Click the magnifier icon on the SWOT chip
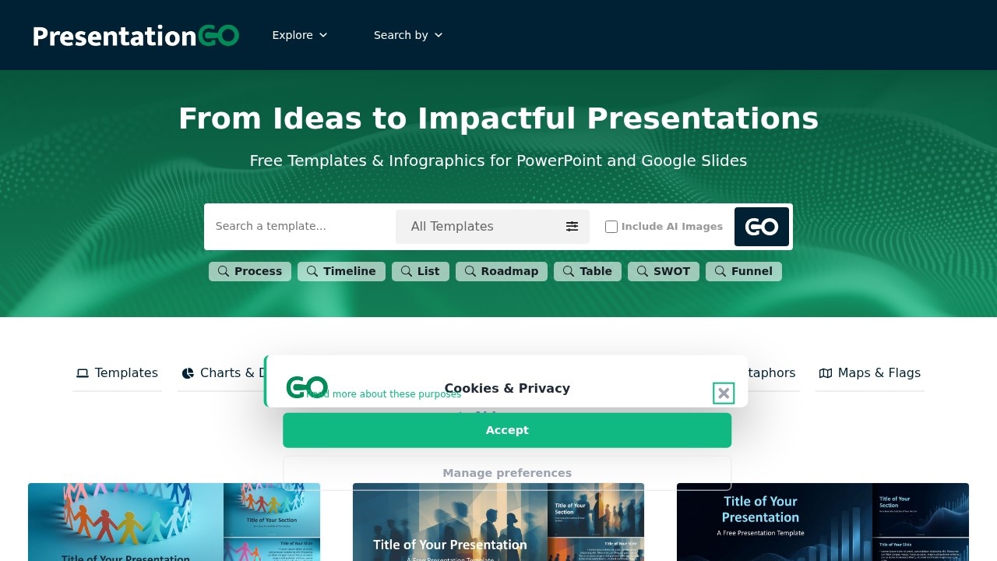This screenshot has width=997, height=561. (642, 271)
